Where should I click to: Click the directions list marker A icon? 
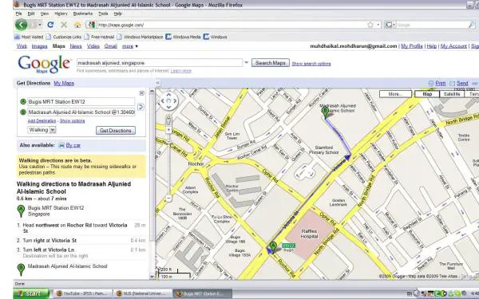tap(21, 210)
